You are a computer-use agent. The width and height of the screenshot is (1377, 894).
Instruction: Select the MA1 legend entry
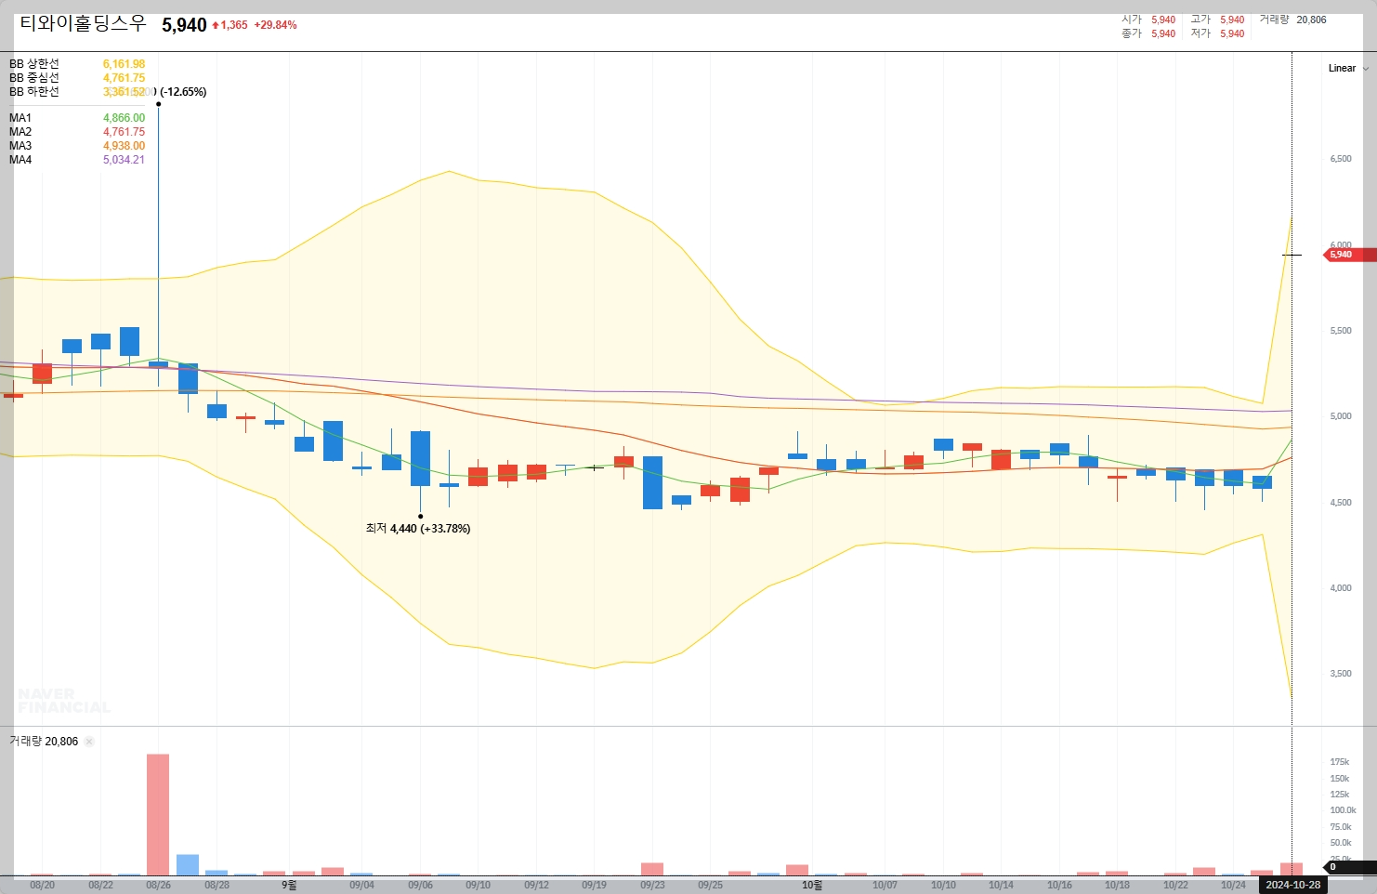(77, 118)
